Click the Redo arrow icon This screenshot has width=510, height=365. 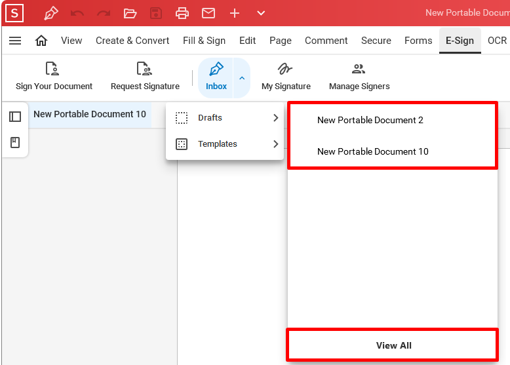[x=104, y=13]
